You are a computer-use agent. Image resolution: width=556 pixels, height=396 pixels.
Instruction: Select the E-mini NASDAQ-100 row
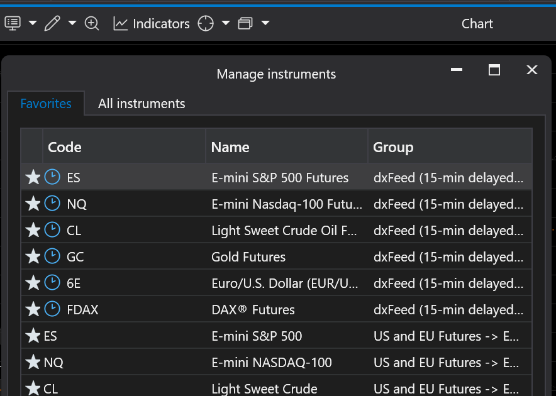coord(271,363)
